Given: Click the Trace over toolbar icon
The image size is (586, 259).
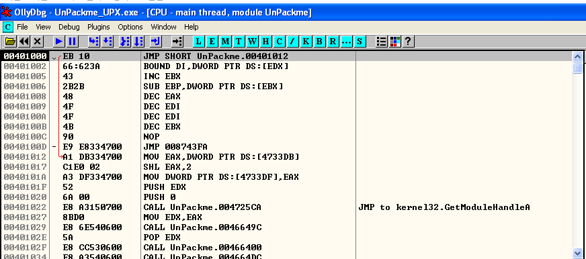Looking at the screenshot, I should pos(138,42).
